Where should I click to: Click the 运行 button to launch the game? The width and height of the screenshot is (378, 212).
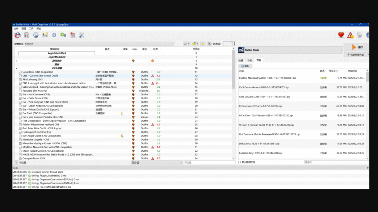point(357,47)
